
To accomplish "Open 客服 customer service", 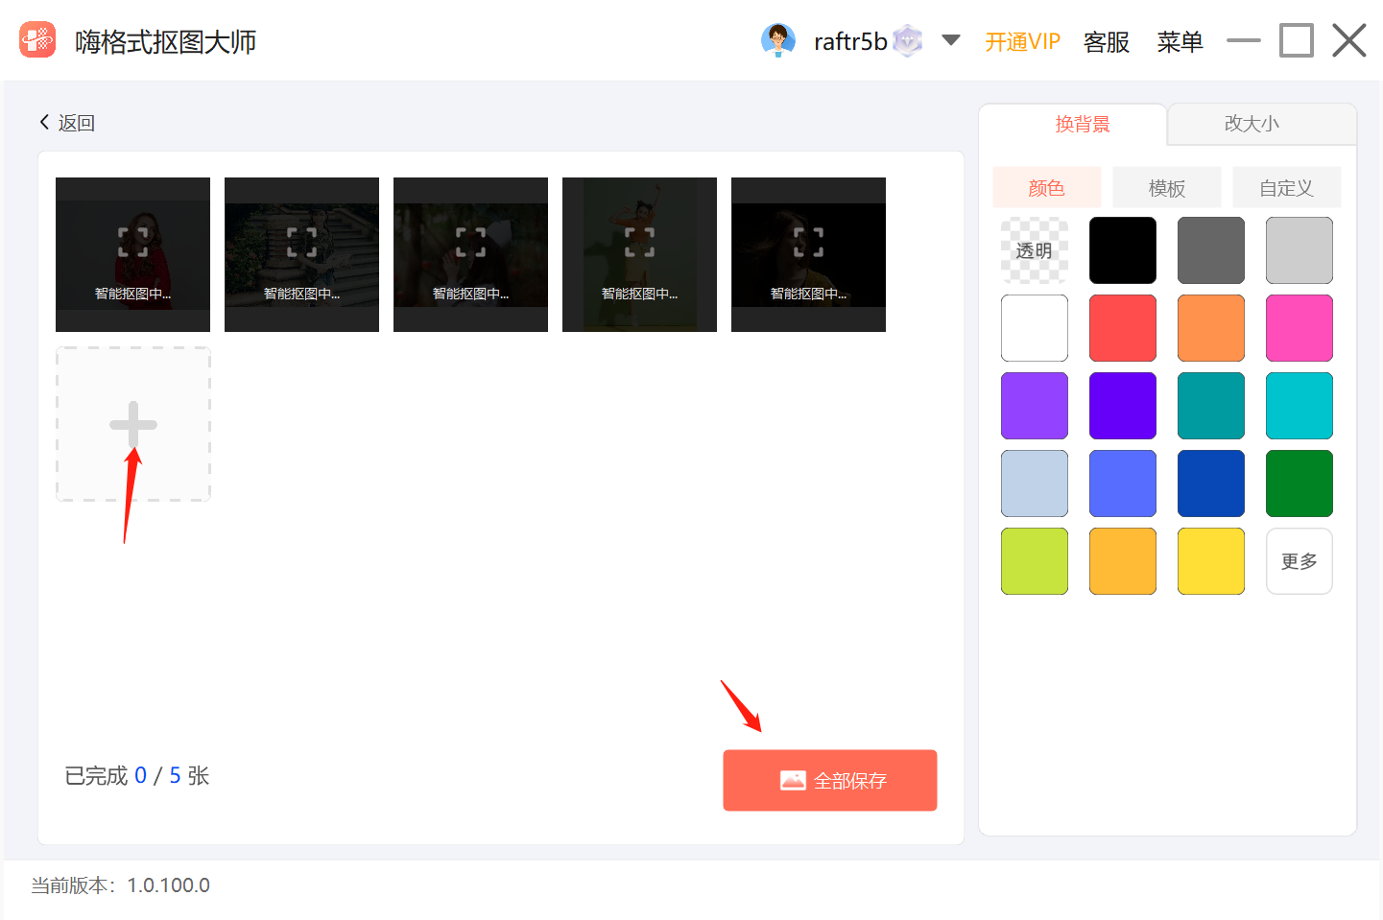I will 1106,42.
